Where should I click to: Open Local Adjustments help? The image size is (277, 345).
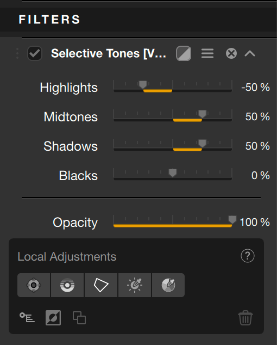click(248, 256)
